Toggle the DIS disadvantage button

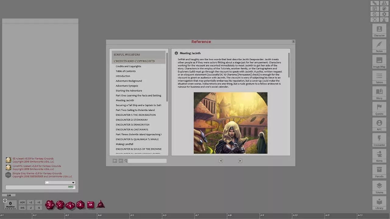click(23, 208)
